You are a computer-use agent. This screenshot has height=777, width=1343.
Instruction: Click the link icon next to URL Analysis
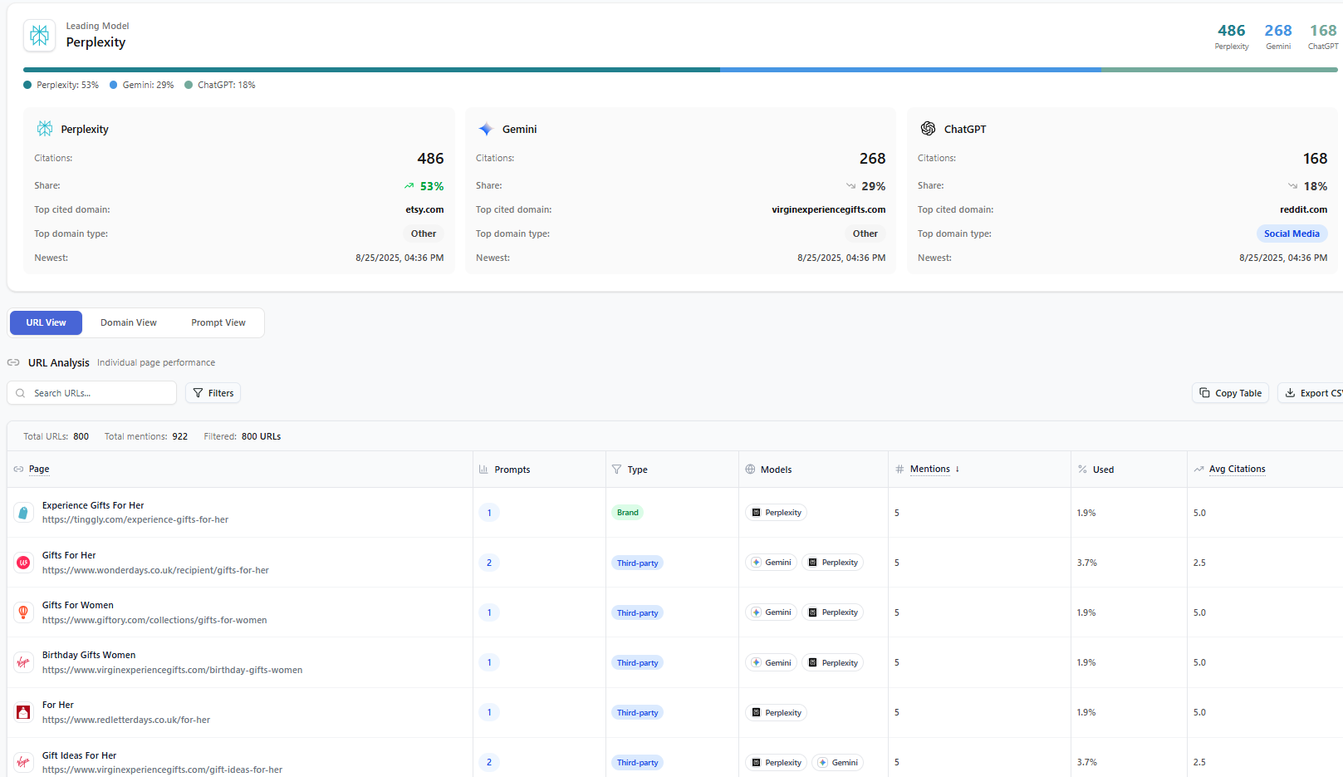pos(13,362)
